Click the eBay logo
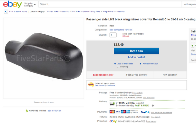Viewport: 196px width, 124px height. click(x=12, y=5)
